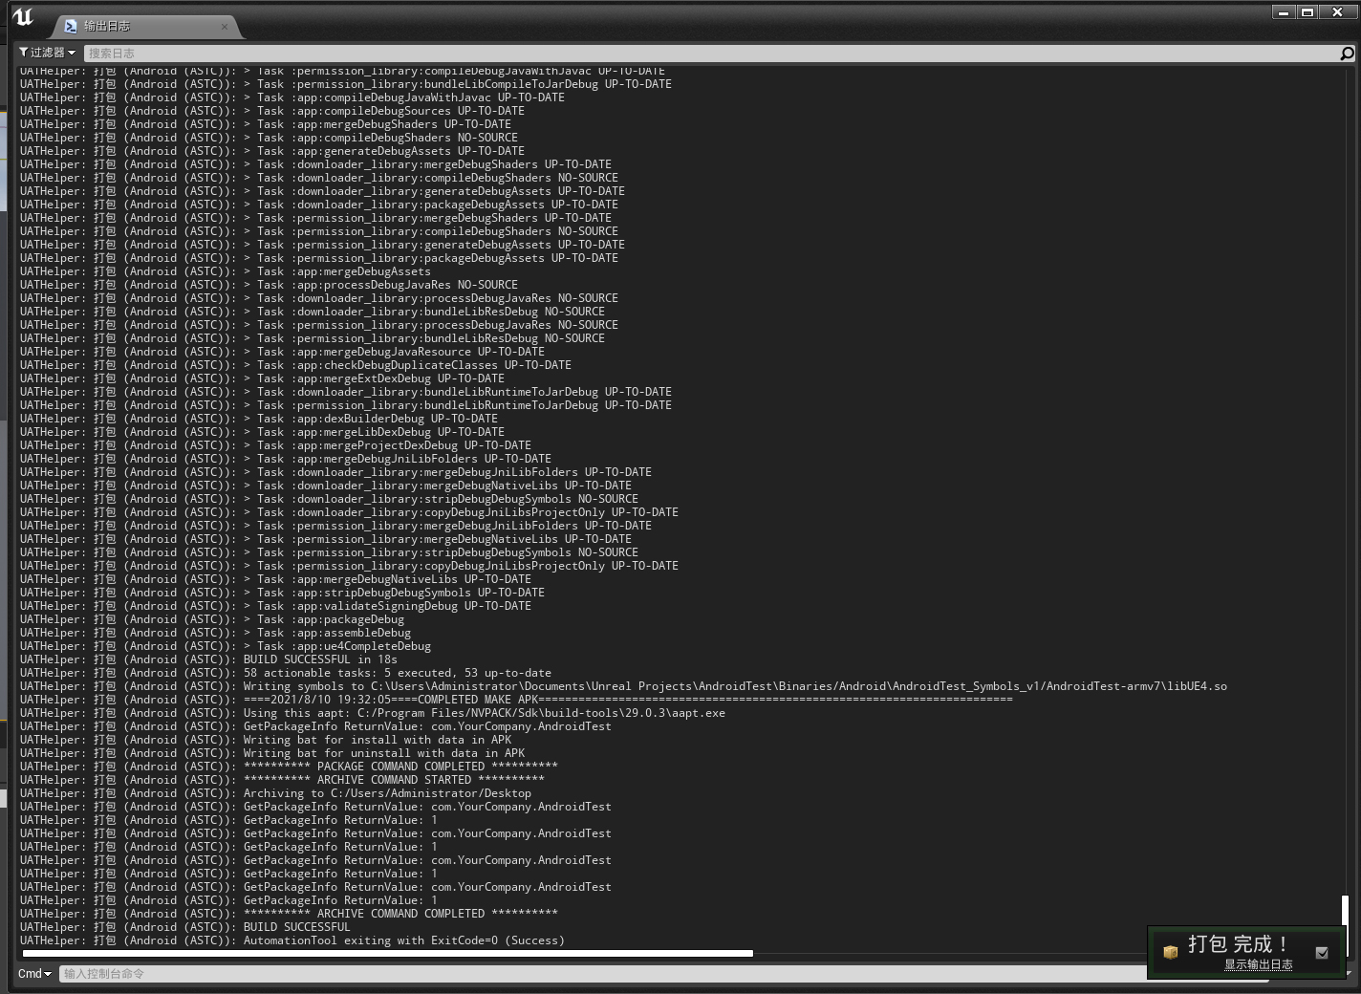This screenshot has width=1361, height=994.
Task: Select the ':app:mergeDebugJavaResource' task line
Action: tap(282, 352)
